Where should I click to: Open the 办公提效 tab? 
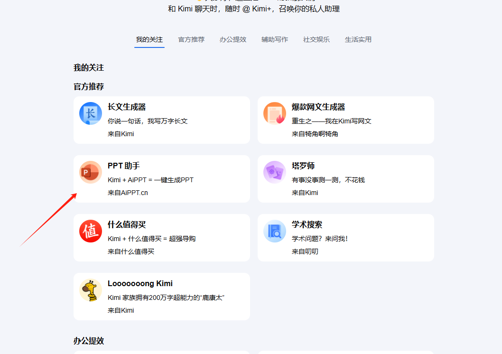pyautogui.click(x=233, y=40)
